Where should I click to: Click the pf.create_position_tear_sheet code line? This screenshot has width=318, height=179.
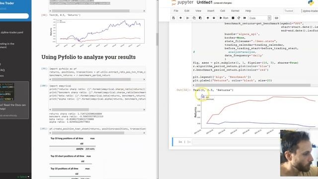pyautogui.click(x=97, y=129)
